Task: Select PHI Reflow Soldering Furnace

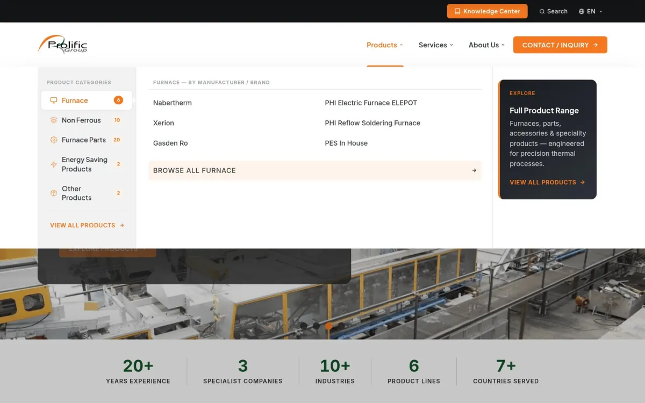Action: pyautogui.click(x=372, y=123)
